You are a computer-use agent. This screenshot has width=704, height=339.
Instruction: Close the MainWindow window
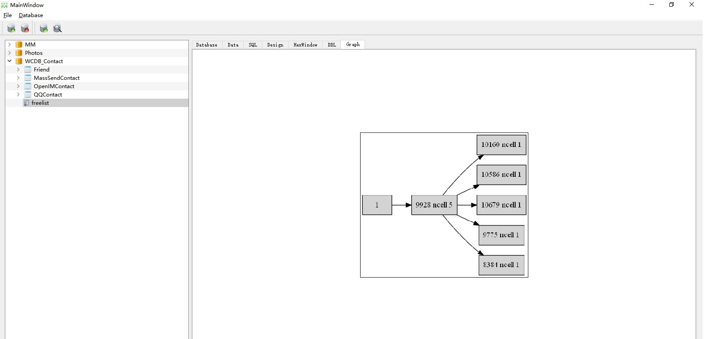[692, 5]
